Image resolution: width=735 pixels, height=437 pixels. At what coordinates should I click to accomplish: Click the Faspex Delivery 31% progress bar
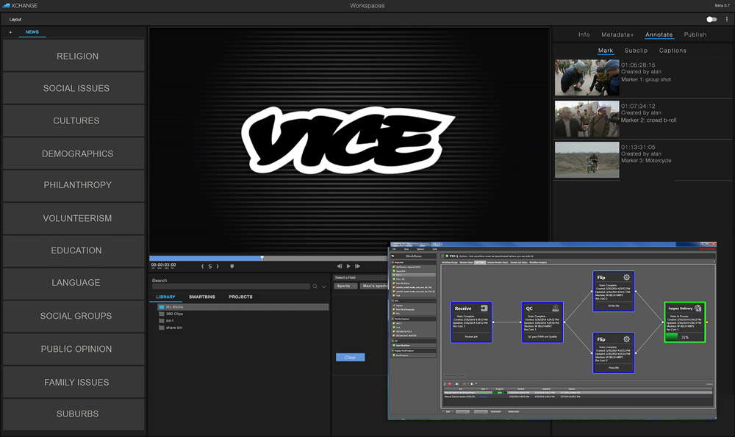[684, 337]
